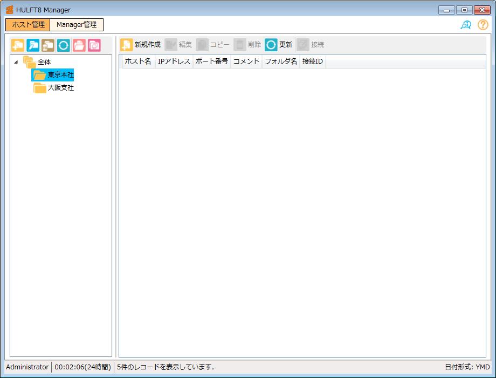Click the orange new-folder icon above the tree
The height and width of the screenshot is (378, 496).
point(17,45)
